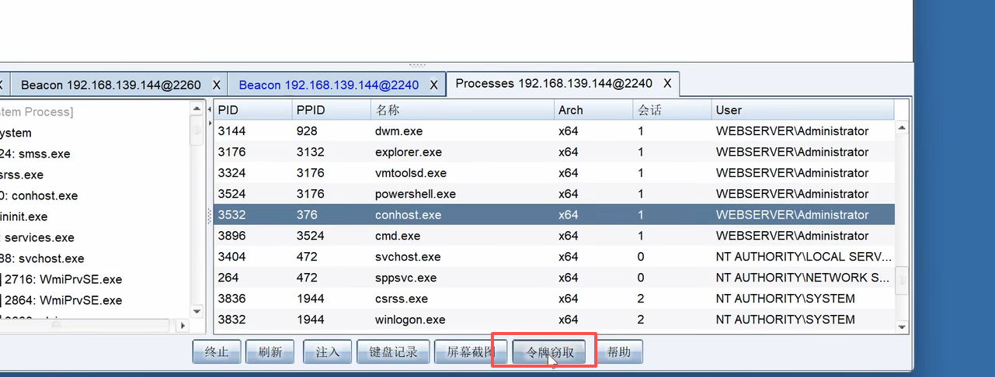Select the csrss.exe row with PID 3836
This screenshot has width=995, height=377.
pos(554,299)
